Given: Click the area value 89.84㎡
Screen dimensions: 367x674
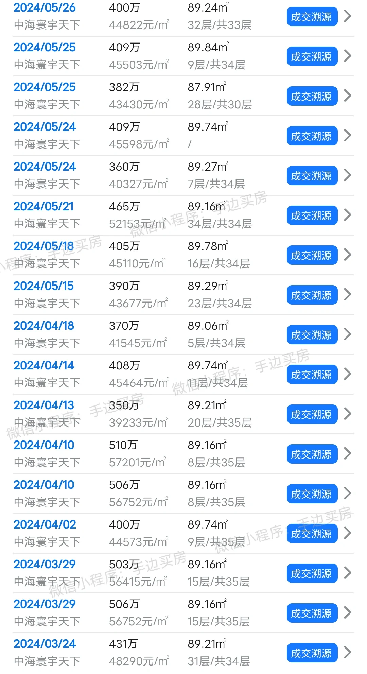Looking at the screenshot, I should pos(208,47).
